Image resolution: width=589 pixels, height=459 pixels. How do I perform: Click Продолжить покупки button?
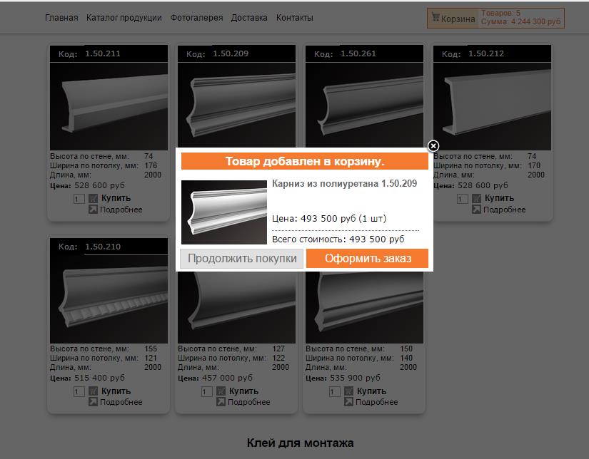(241, 259)
